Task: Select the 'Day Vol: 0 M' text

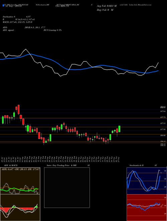Action: click(105, 10)
